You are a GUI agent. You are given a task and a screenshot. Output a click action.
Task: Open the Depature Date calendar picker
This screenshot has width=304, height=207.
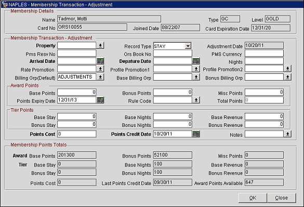click(x=196, y=61)
